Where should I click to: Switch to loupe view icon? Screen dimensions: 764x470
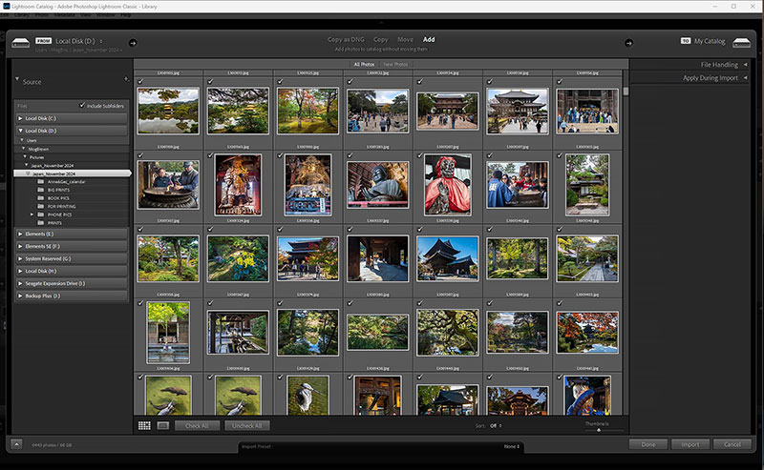[x=162, y=425]
